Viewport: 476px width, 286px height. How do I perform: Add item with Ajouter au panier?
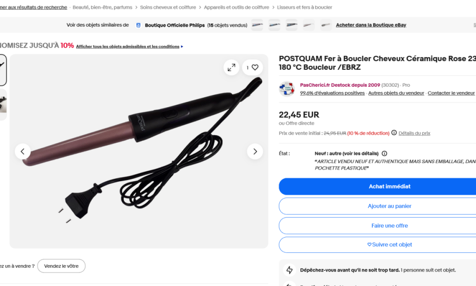point(389,206)
